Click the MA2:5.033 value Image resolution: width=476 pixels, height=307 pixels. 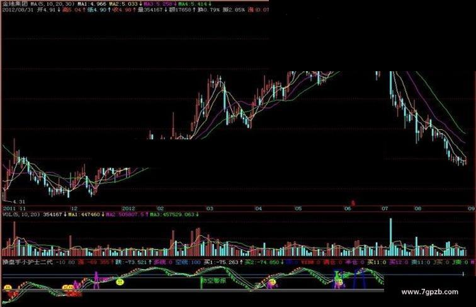tap(123, 4)
